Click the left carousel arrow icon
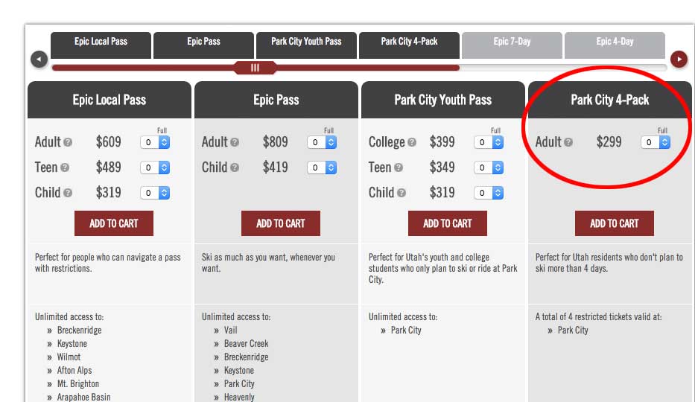 click(39, 60)
